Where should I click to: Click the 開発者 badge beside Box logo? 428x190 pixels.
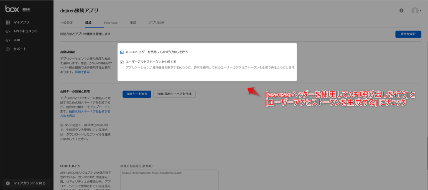tap(26, 9)
